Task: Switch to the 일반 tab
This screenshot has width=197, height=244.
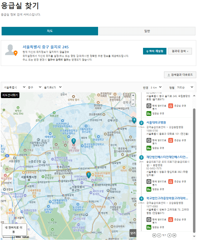Action: click(x=147, y=31)
